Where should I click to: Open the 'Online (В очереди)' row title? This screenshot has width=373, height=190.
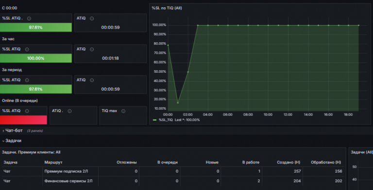[20, 101]
